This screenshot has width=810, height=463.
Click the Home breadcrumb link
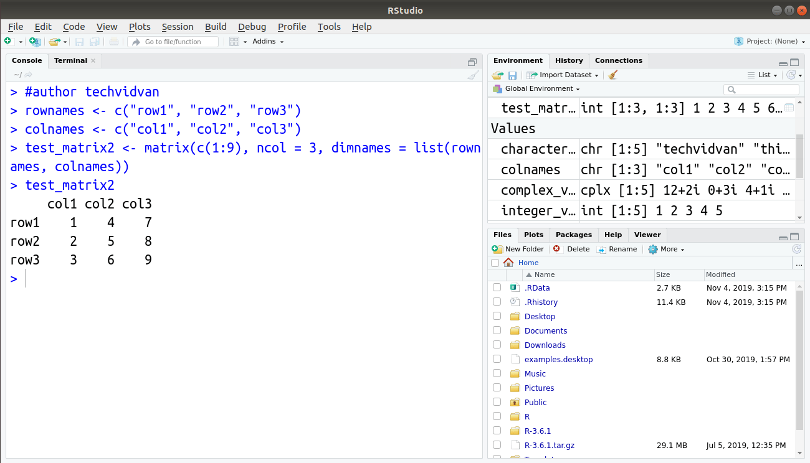click(x=528, y=263)
